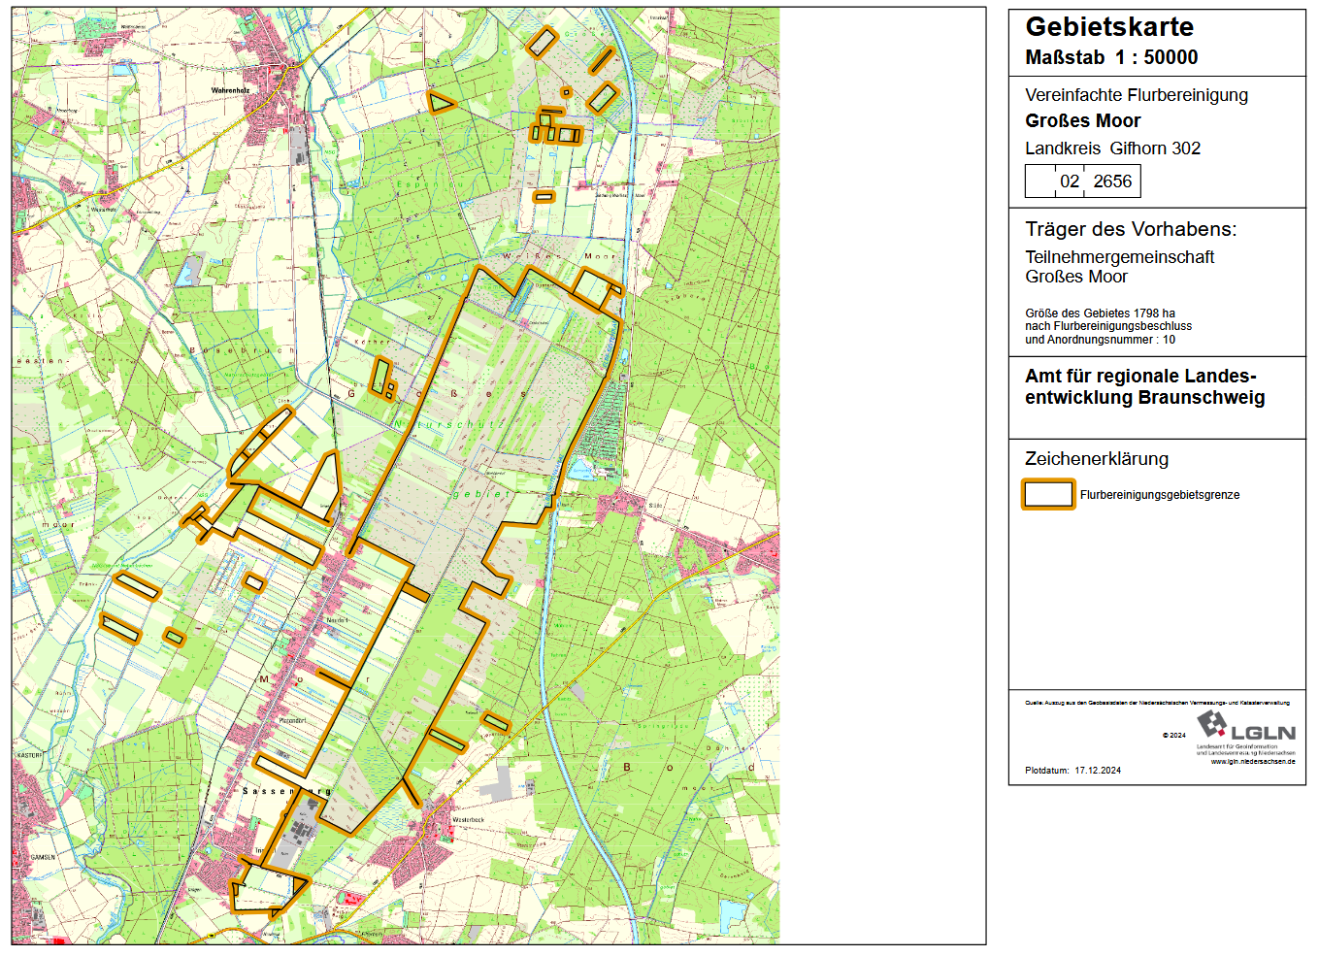This screenshot has height=956, width=1319.
Task: Click the © 2024 copyright mark
Action: tap(1173, 736)
